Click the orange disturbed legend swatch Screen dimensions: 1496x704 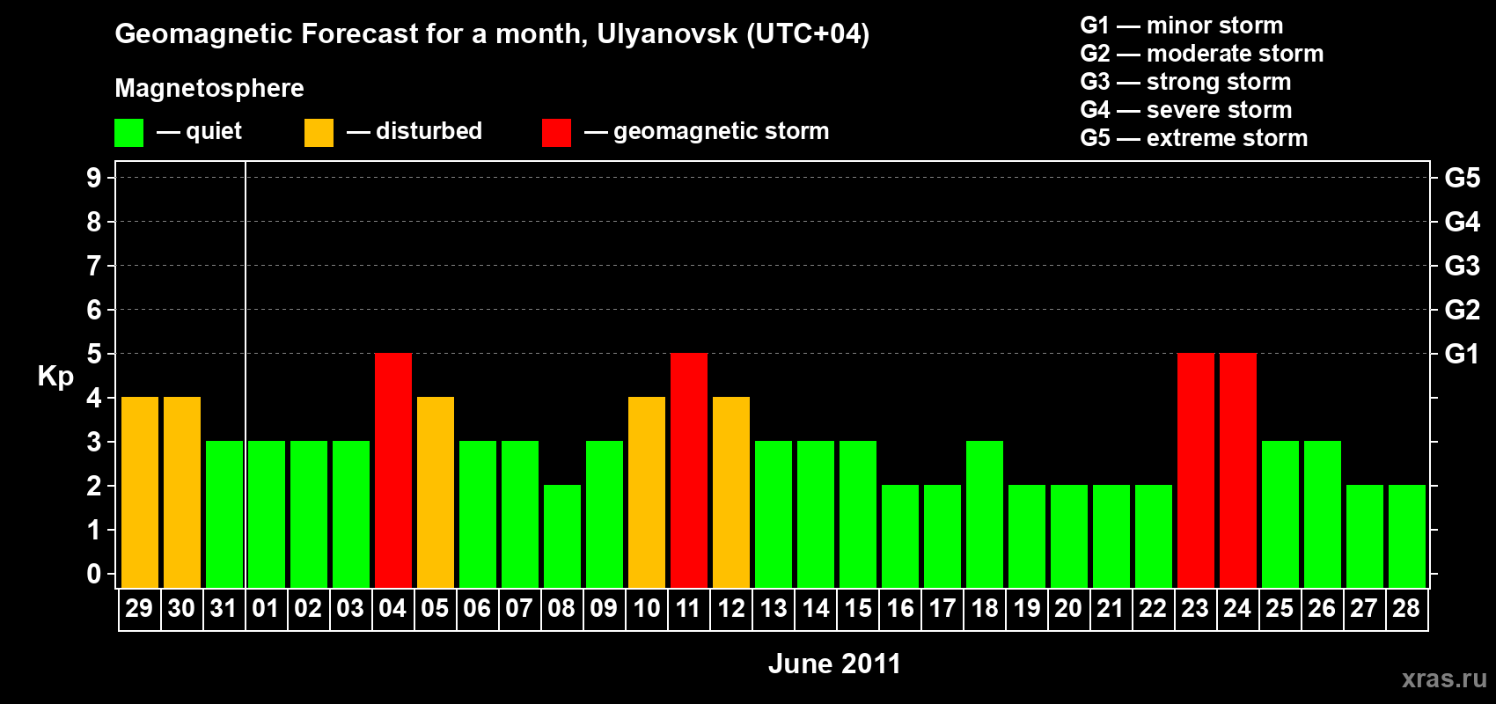[x=319, y=133]
